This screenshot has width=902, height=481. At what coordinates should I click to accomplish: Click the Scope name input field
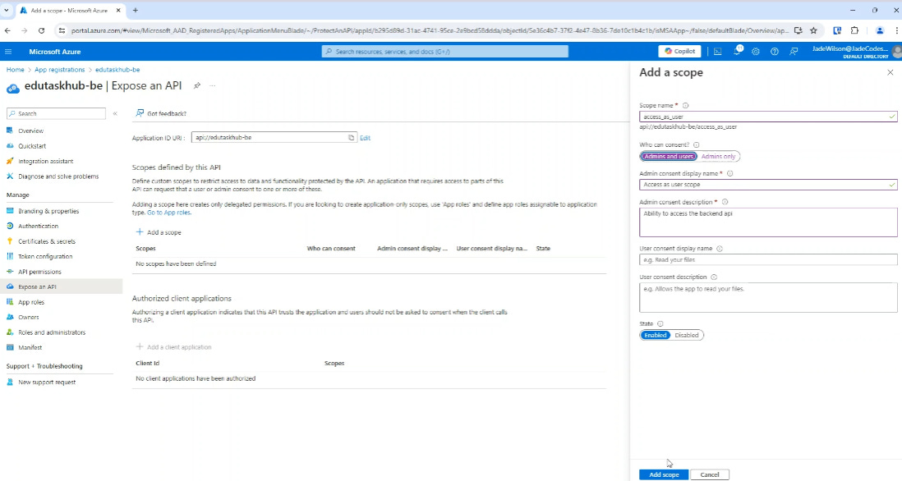coord(768,117)
